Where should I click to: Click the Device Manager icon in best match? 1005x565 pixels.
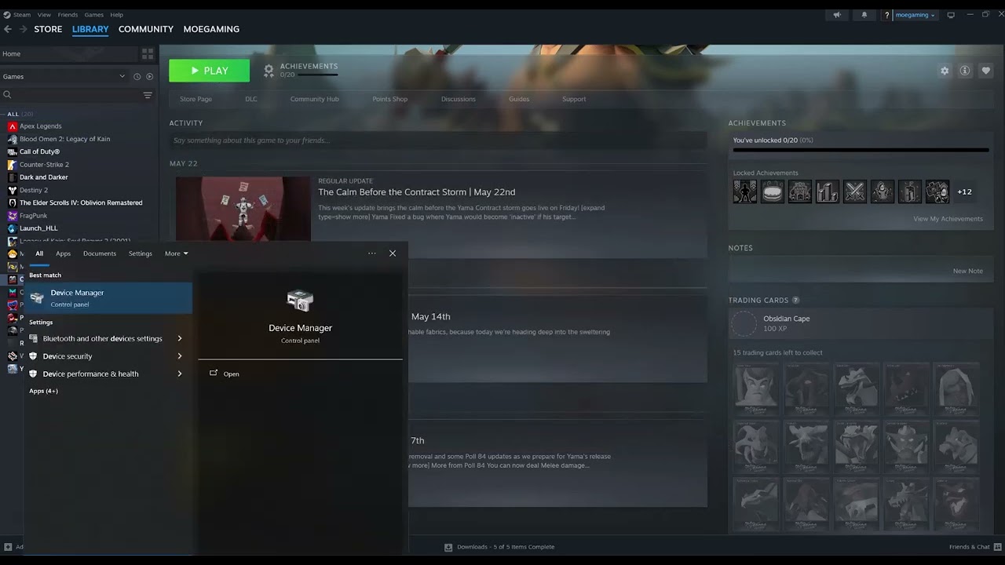click(x=37, y=297)
